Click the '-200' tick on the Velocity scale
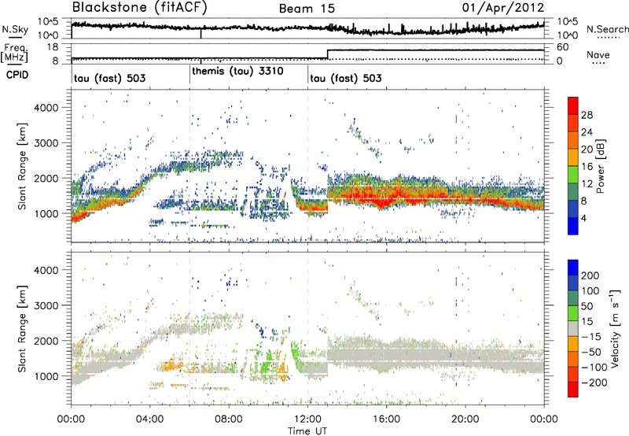Viewport: 629px width, 436px height. pos(594,382)
